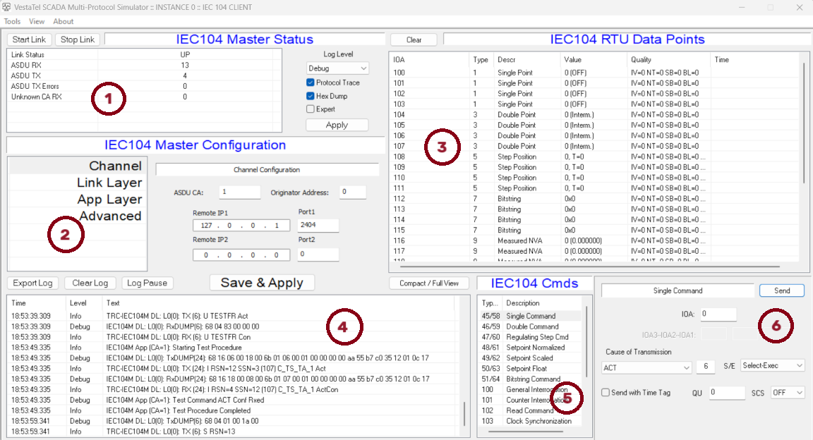
Task: Switch to the App Layer section
Action: click(x=109, y=200)
